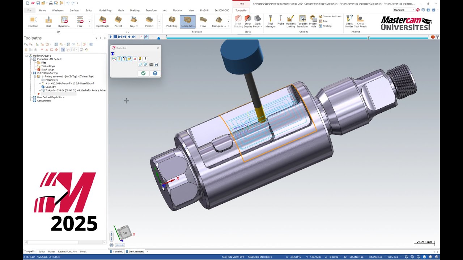The image size is (463, 260).
Task: Save file from quick access toolbar
Action: pyautogui.click(x=38, y=3)
